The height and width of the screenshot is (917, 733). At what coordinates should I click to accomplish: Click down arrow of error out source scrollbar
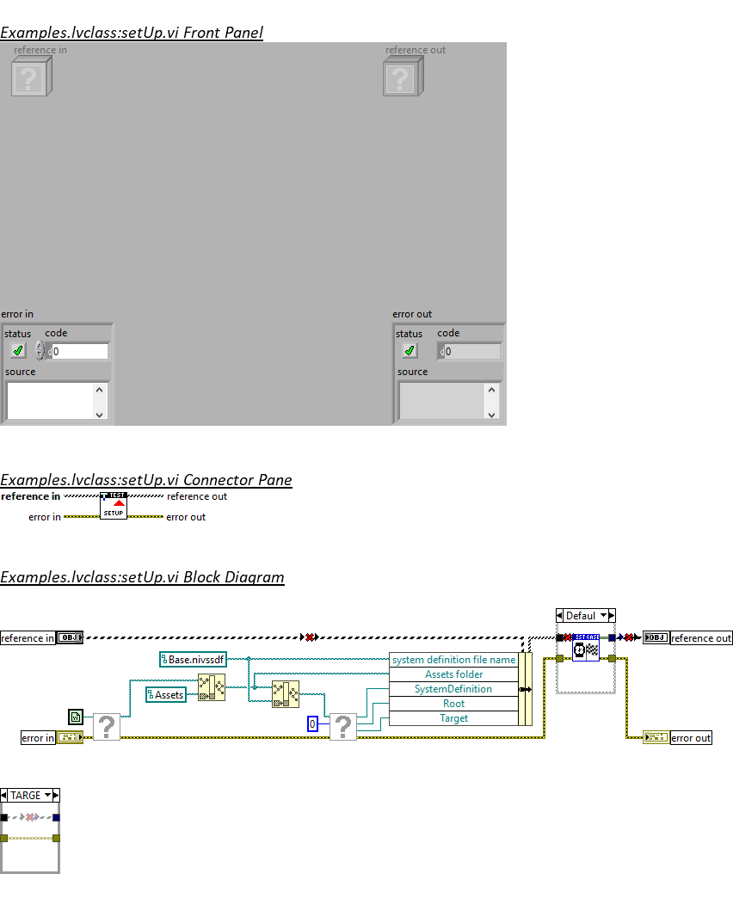click(x=492, y=414)
